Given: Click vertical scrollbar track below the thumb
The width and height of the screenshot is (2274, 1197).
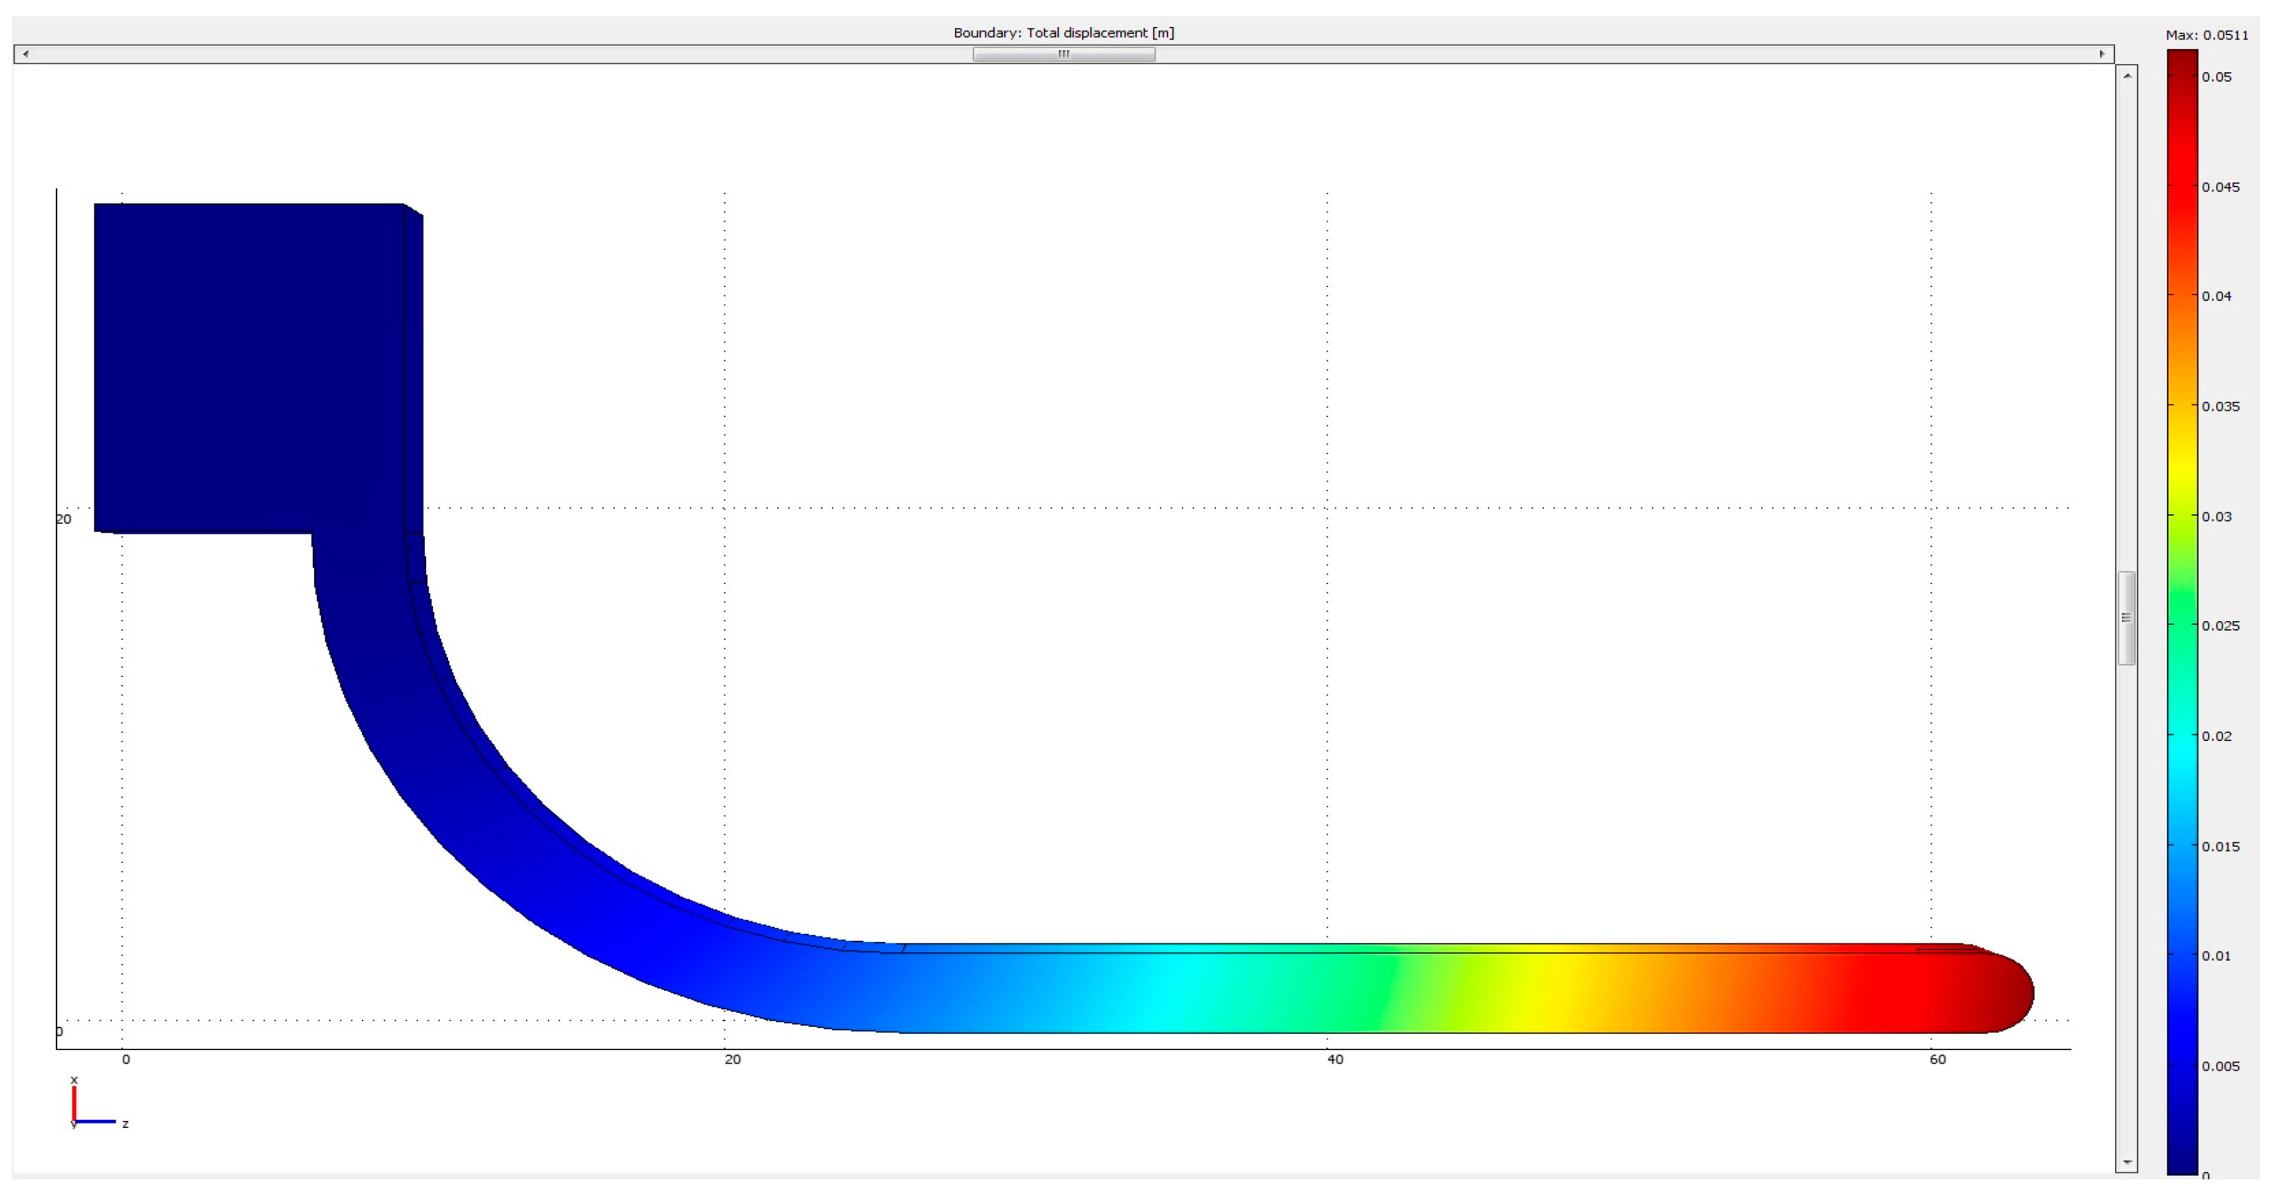Looking at the screenshot, I should (x=2128, y=909).
